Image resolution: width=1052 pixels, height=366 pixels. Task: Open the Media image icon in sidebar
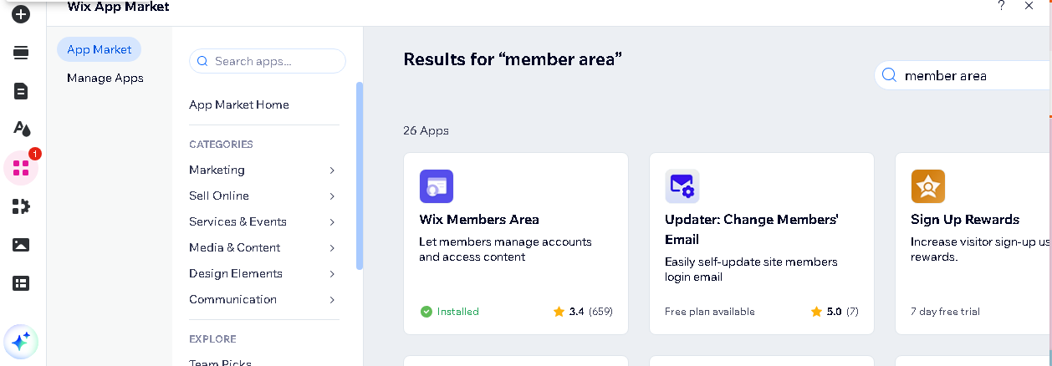click(x=21, y=245)
